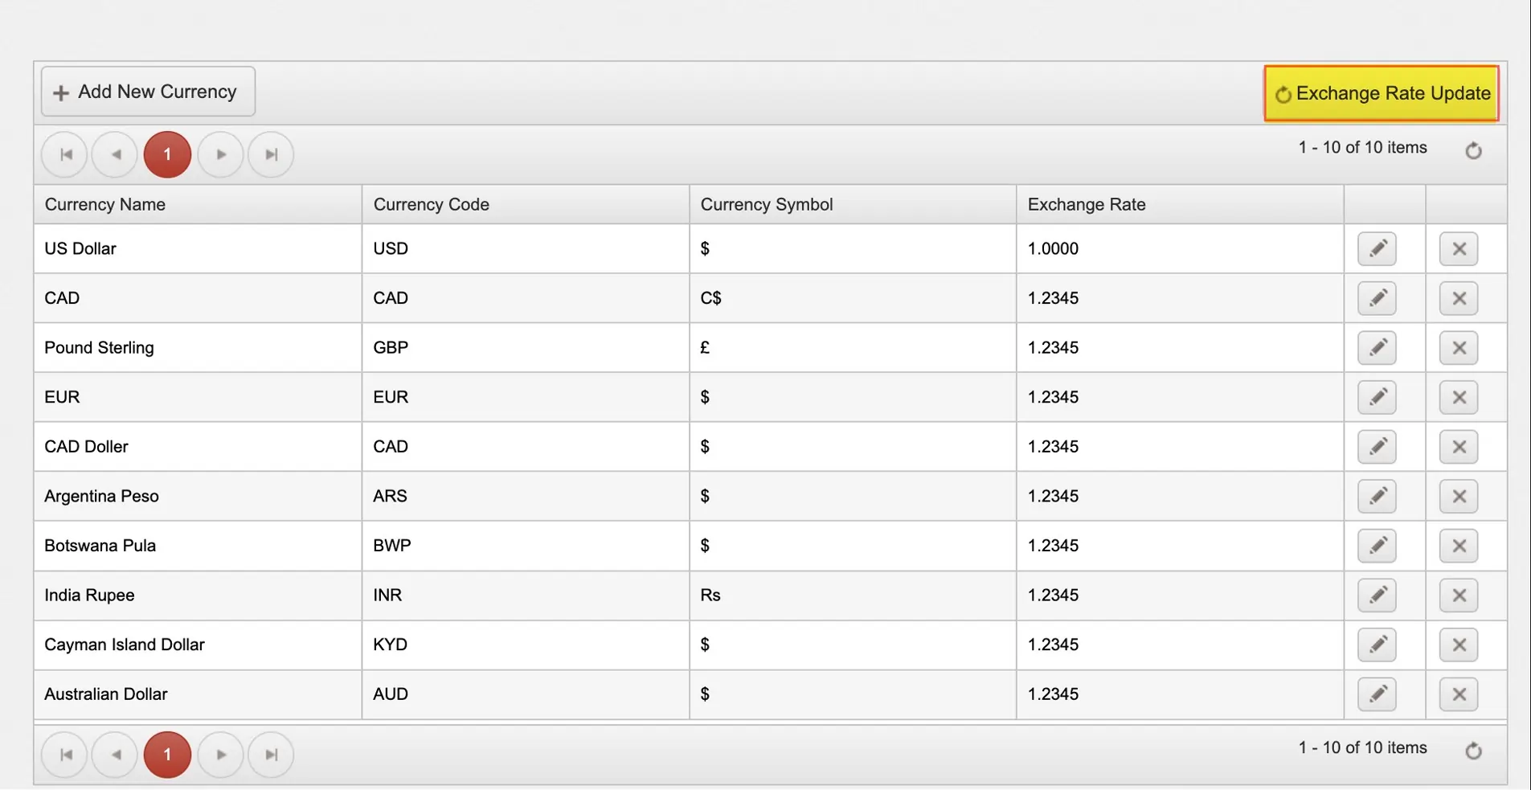Click the 'KYD' code cell
1531x790 pixels.
pyautogui.click(x=526, y=645)
